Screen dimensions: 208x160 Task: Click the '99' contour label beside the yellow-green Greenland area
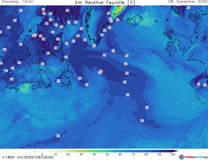pos(109,13)
